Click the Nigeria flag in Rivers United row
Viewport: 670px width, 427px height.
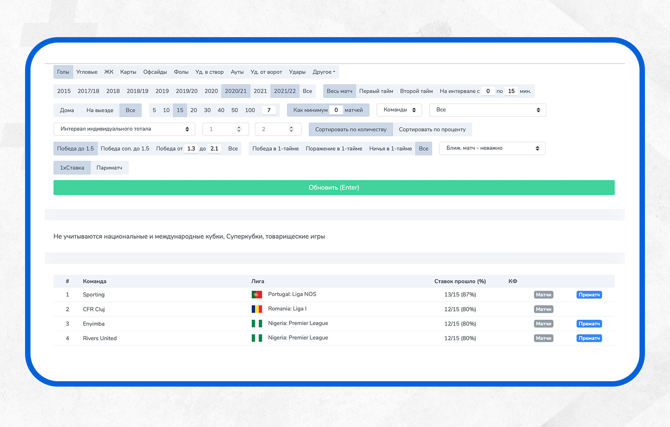(256, 338)
